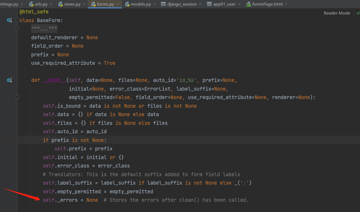The width and height of the screenshot is (360, 212).
Task: Click the __init__ method name
Action: click(54, 80)
